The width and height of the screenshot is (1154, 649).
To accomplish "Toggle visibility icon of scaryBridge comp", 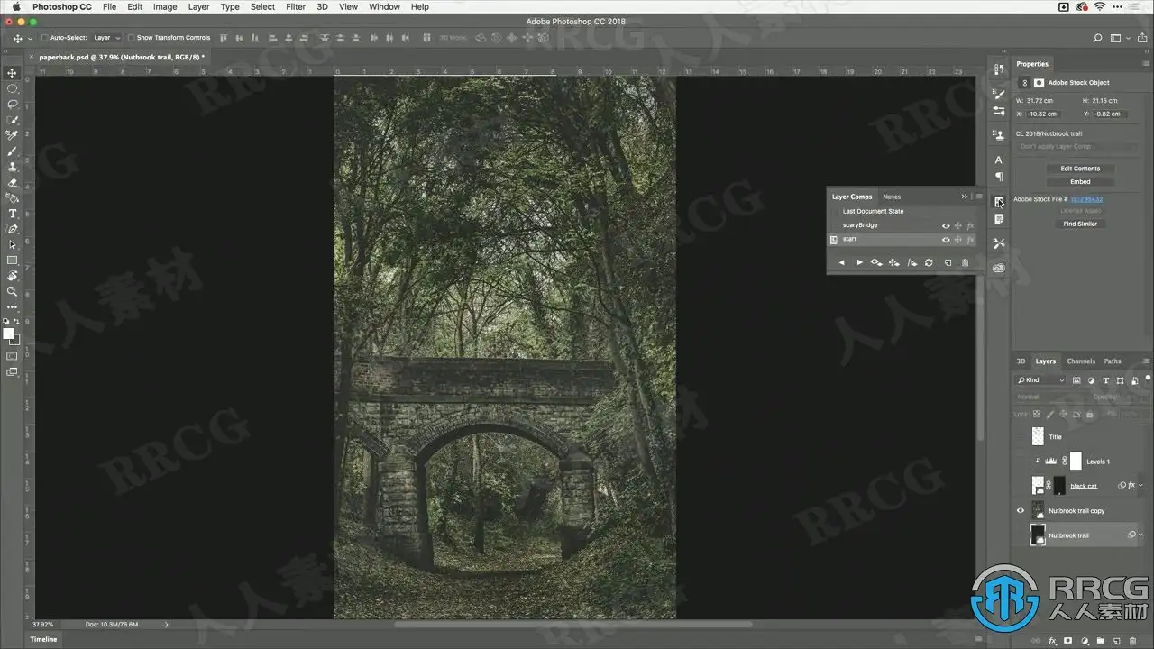I will tap(946, 225).
